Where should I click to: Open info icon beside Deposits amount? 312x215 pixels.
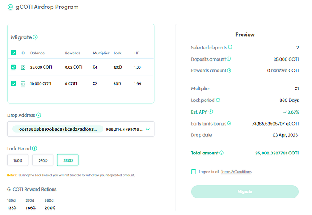[x=229, y=59]
